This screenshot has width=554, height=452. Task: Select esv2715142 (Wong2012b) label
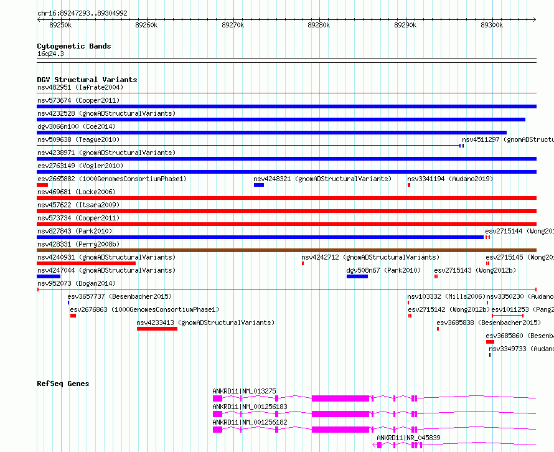coord(449,309)
